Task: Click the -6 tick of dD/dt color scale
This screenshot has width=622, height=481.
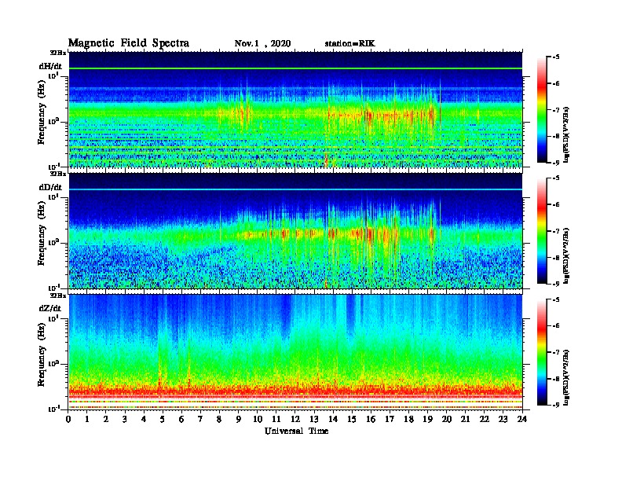Action: pyautogui.click(x=556, y=205)
